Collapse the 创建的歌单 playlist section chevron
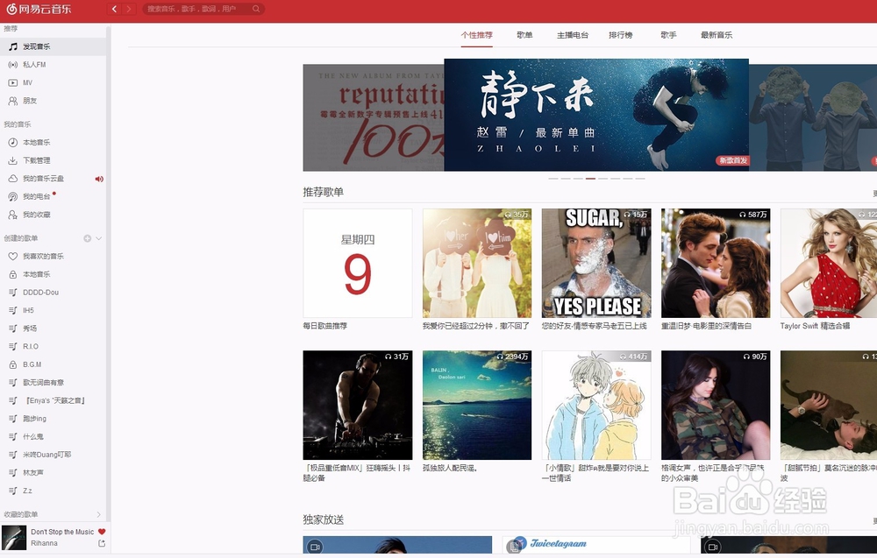The width and height of the screenshot is (877, 558). pyautogui.click(x=98, y=238)
